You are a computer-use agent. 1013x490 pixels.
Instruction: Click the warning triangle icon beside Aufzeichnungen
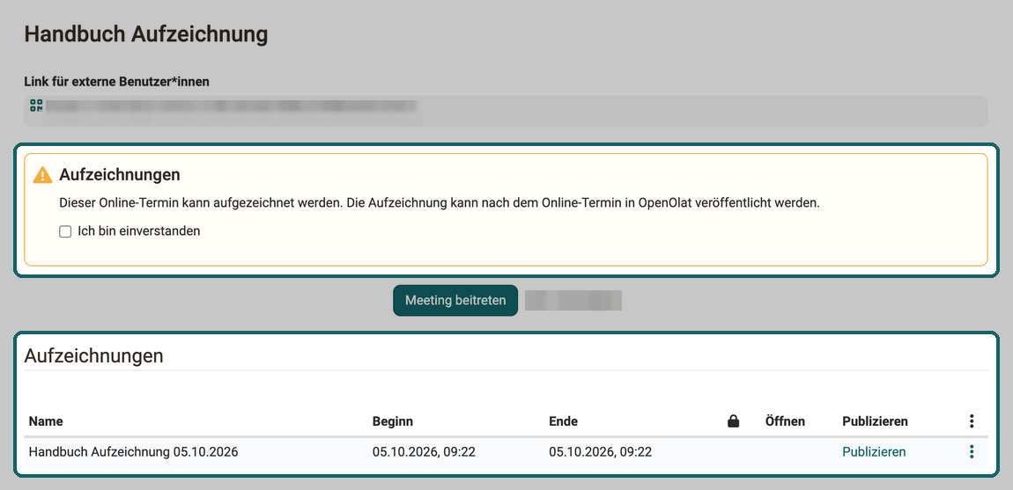click(42, 175)
